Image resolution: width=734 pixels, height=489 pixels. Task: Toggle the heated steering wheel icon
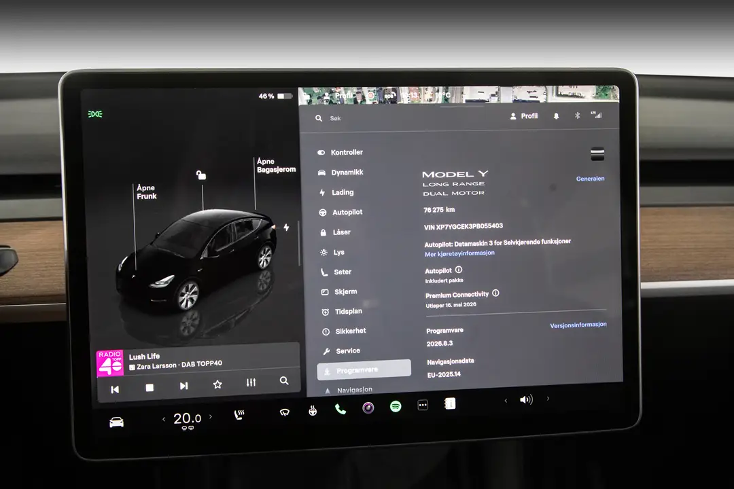[313, 411]
